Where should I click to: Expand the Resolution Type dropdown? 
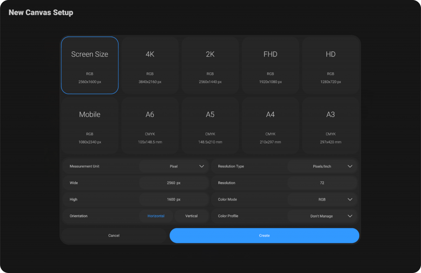[322, 167]
